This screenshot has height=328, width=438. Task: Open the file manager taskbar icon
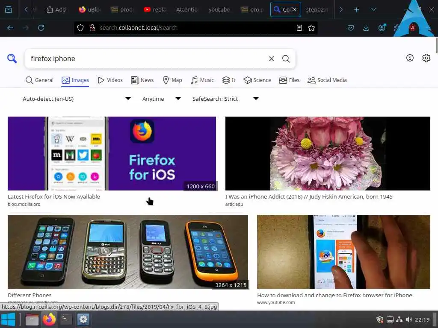click(32, 319)
